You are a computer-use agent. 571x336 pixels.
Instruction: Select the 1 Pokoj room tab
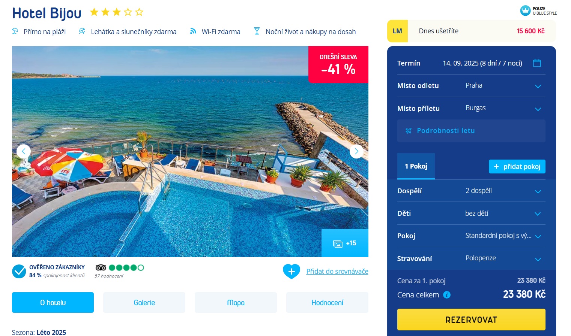pyautogui.click(x=416, y=166)
